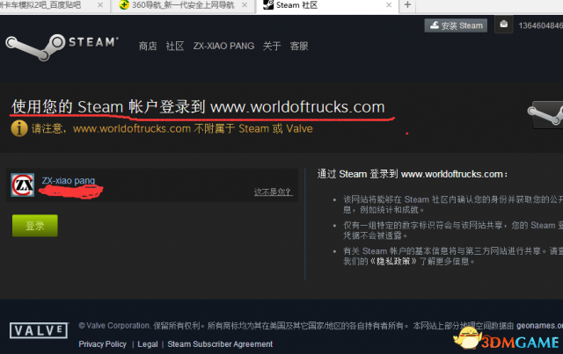
Task: Open the 商店 store menu
Action: (x=148, y=46)
